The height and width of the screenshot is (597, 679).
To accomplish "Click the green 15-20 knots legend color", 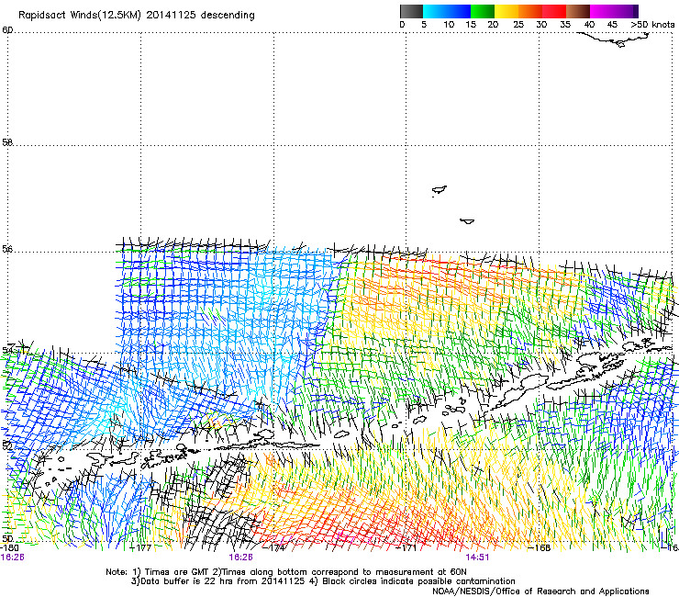I will click(x=483, y=11).
